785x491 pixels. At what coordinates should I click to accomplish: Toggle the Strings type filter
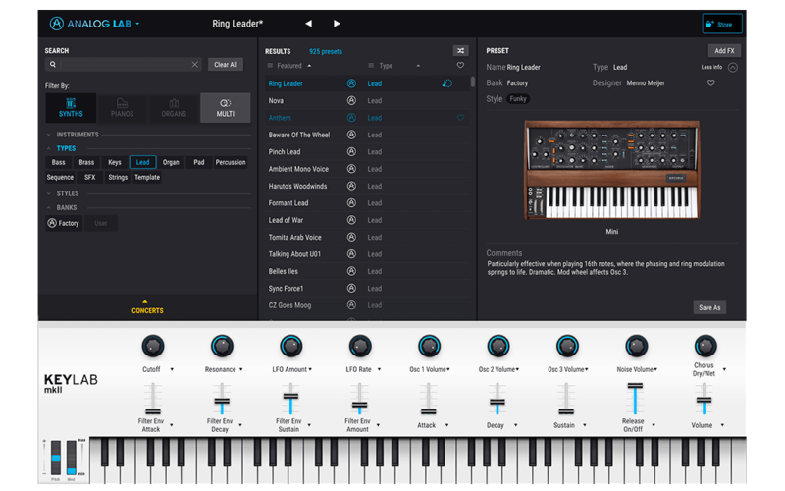pos(118,177)
